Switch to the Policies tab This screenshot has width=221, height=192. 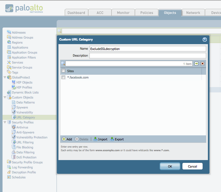pos(147,13)
